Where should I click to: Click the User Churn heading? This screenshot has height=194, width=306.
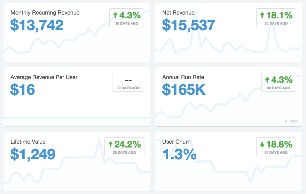176,142
